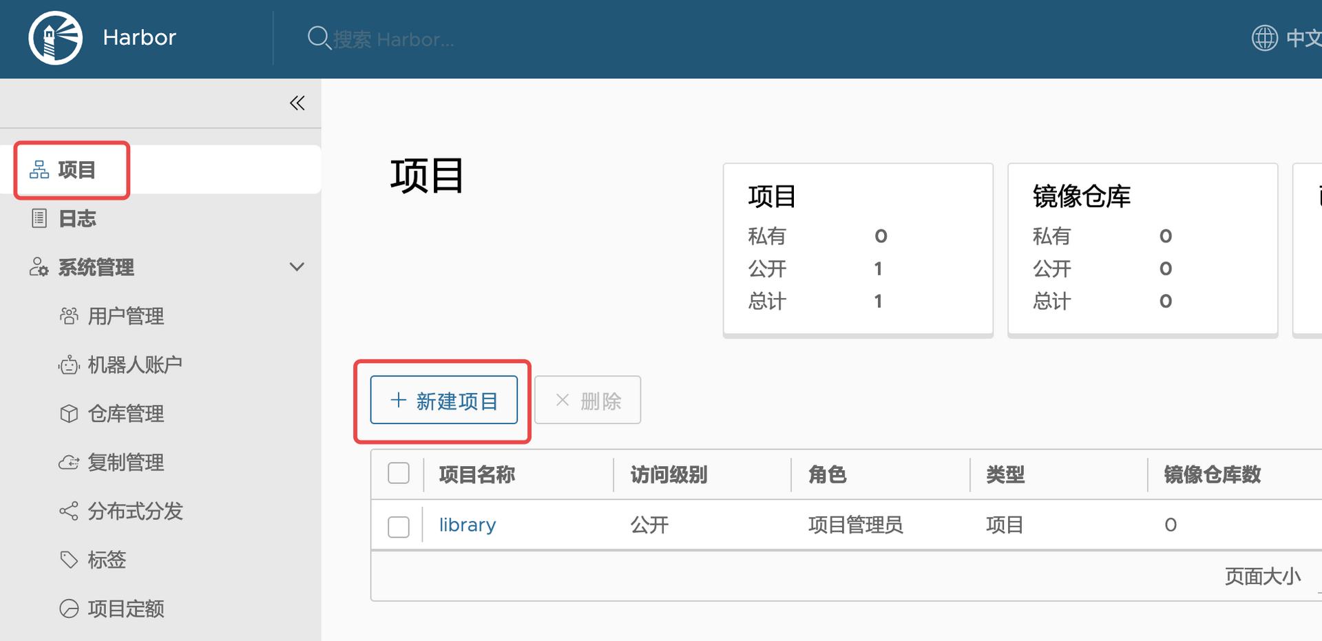Toggle the select-all projects checkbox

[x=399, y=474]
